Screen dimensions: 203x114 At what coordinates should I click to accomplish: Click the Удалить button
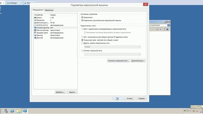click(x=72, y=92)
